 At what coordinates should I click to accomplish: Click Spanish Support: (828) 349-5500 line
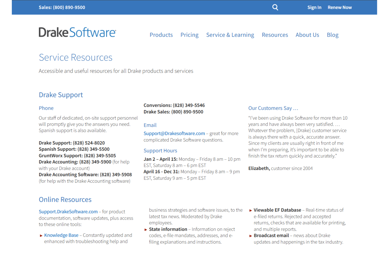[x=74, y=149]
